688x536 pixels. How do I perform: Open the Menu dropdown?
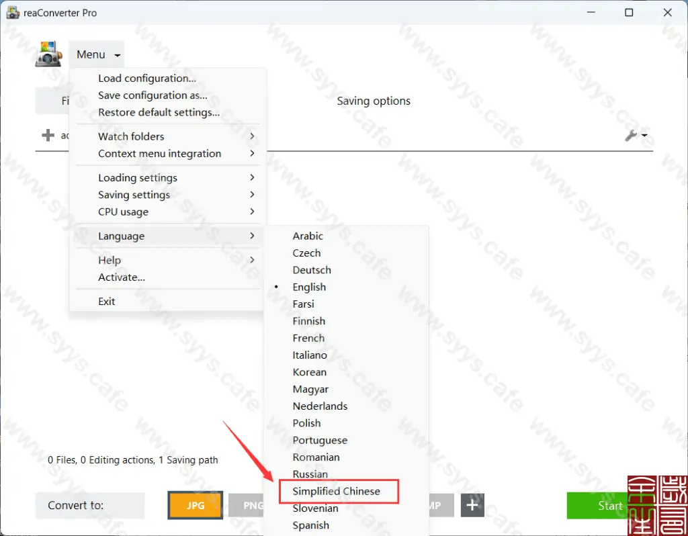tap(97, 54)
